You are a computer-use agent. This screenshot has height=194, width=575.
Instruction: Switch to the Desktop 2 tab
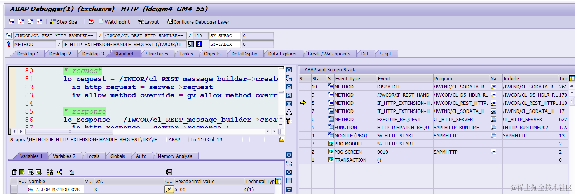[x=60, y=54]
